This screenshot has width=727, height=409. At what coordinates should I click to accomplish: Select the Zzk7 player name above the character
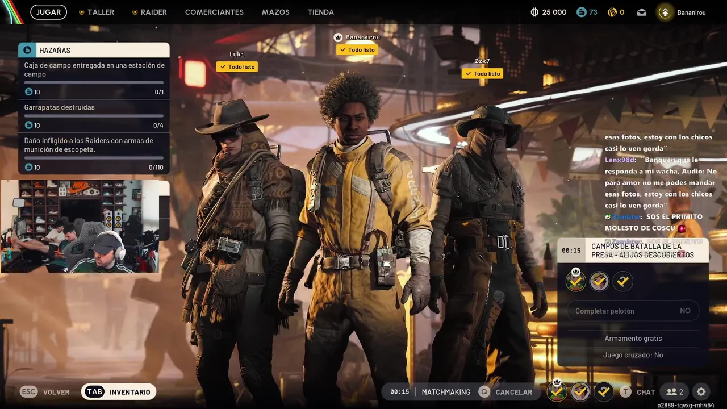pyautogui.click(x=482, y=61)
